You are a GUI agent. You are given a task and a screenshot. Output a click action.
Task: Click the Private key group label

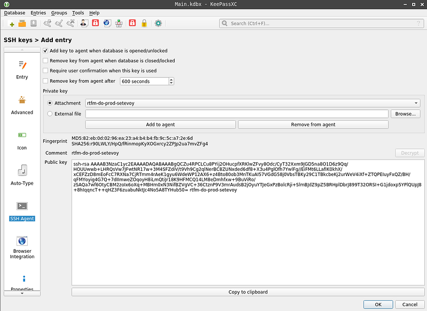click(55, 91)
